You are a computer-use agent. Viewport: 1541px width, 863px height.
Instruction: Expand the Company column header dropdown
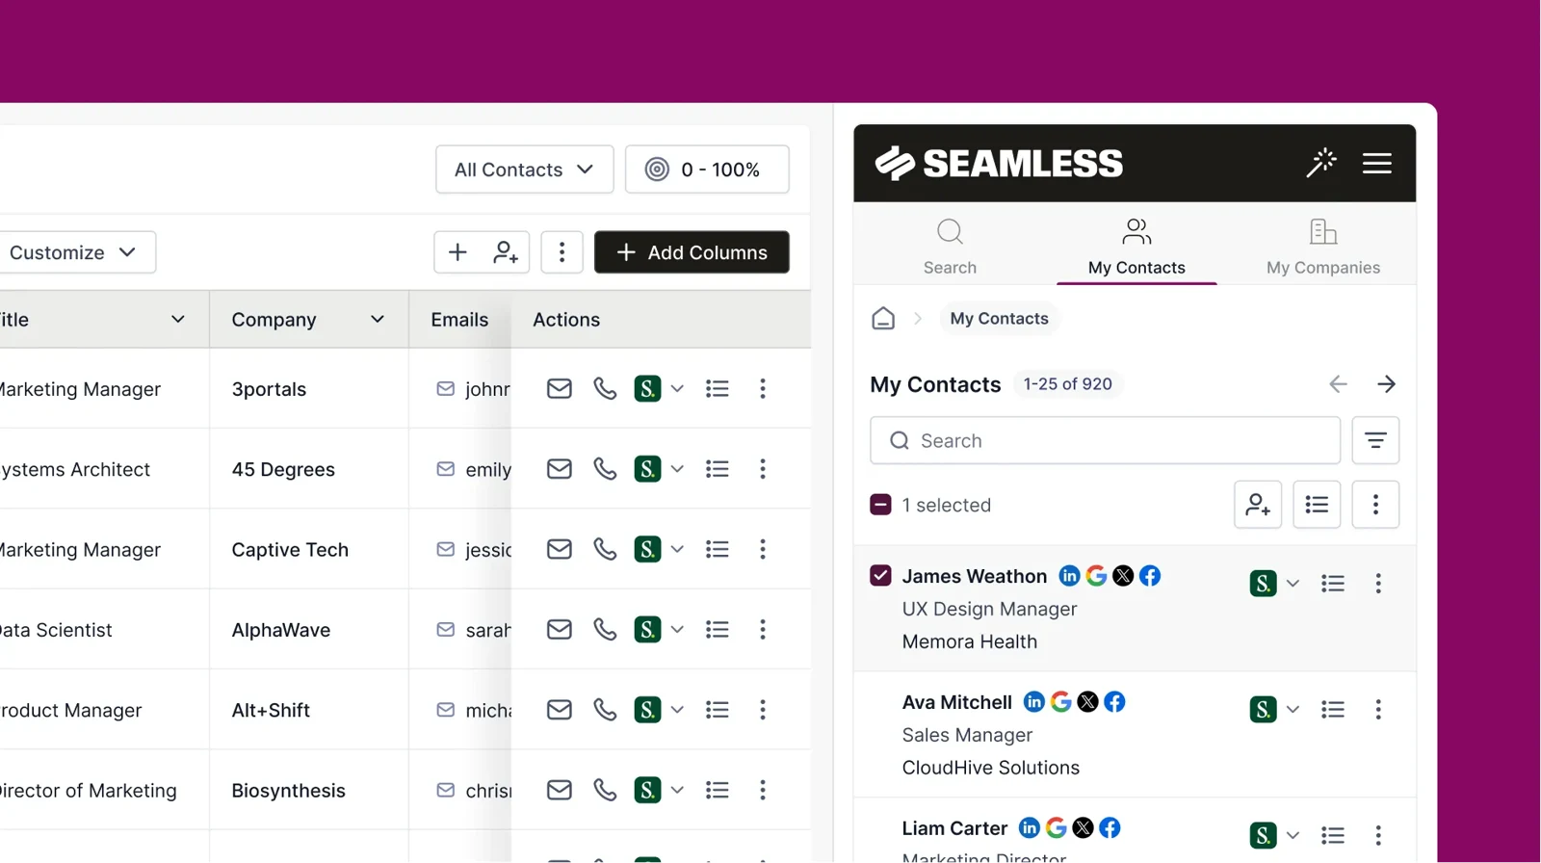378,320
